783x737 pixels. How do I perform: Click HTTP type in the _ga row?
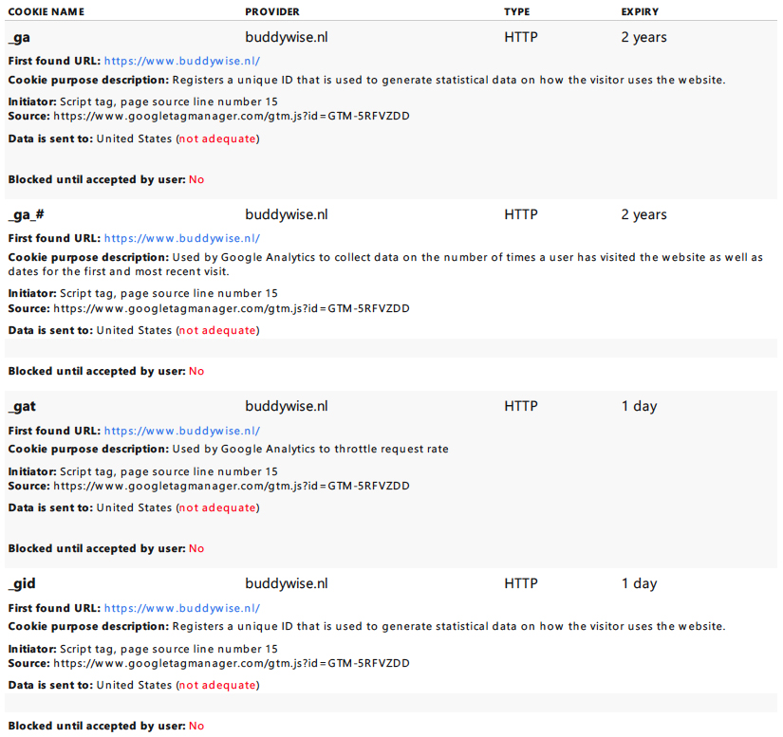pos(521,37)
